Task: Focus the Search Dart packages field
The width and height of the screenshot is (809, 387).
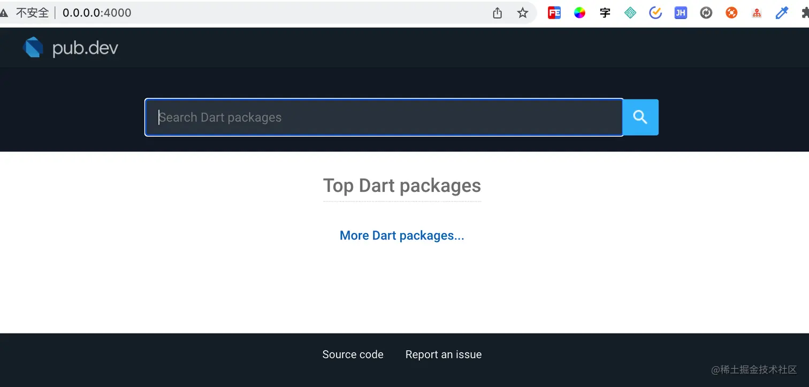Action: point(384,117)
